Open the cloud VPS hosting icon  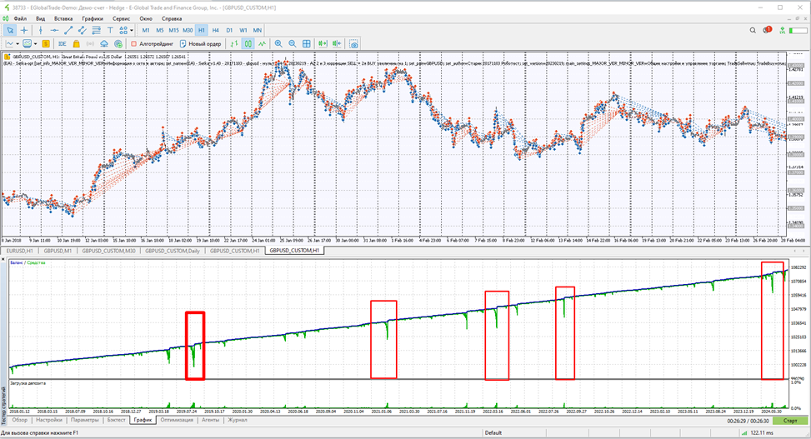tap(104, 44)
